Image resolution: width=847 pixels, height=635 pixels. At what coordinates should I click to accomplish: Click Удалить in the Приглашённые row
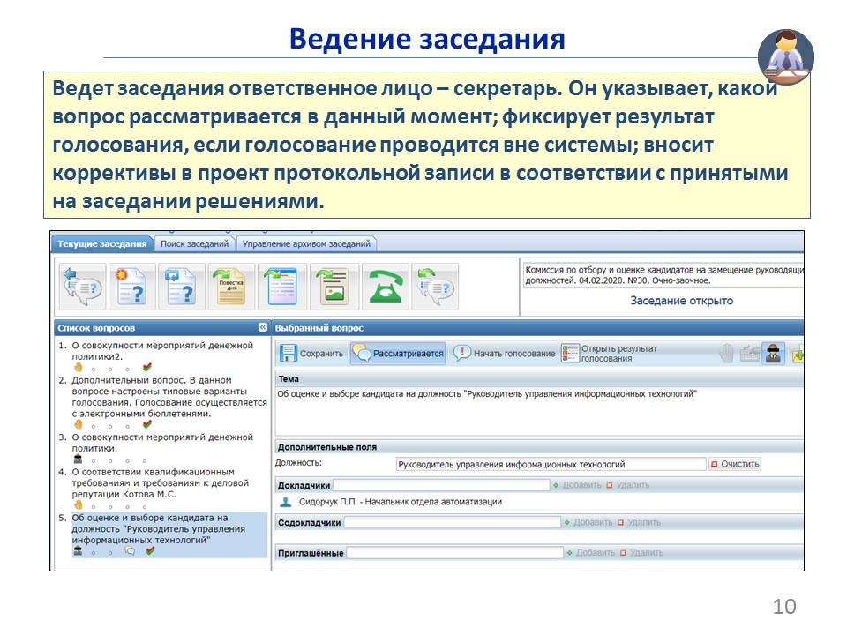(x=641, y=552)
